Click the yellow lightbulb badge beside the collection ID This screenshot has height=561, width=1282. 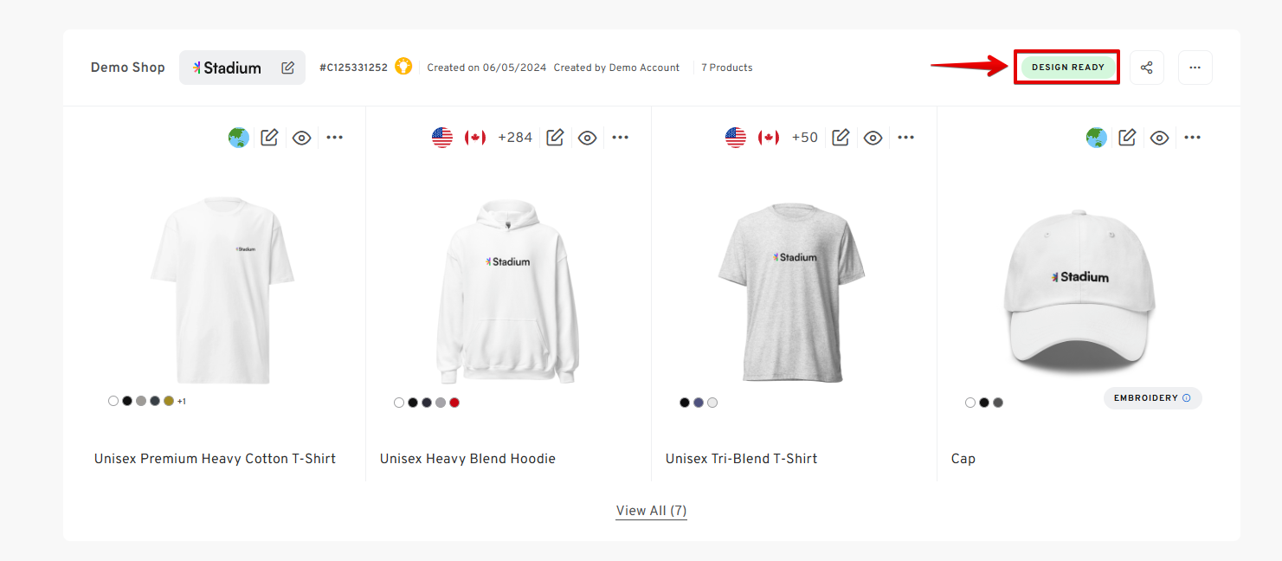[x=403, y=67]
